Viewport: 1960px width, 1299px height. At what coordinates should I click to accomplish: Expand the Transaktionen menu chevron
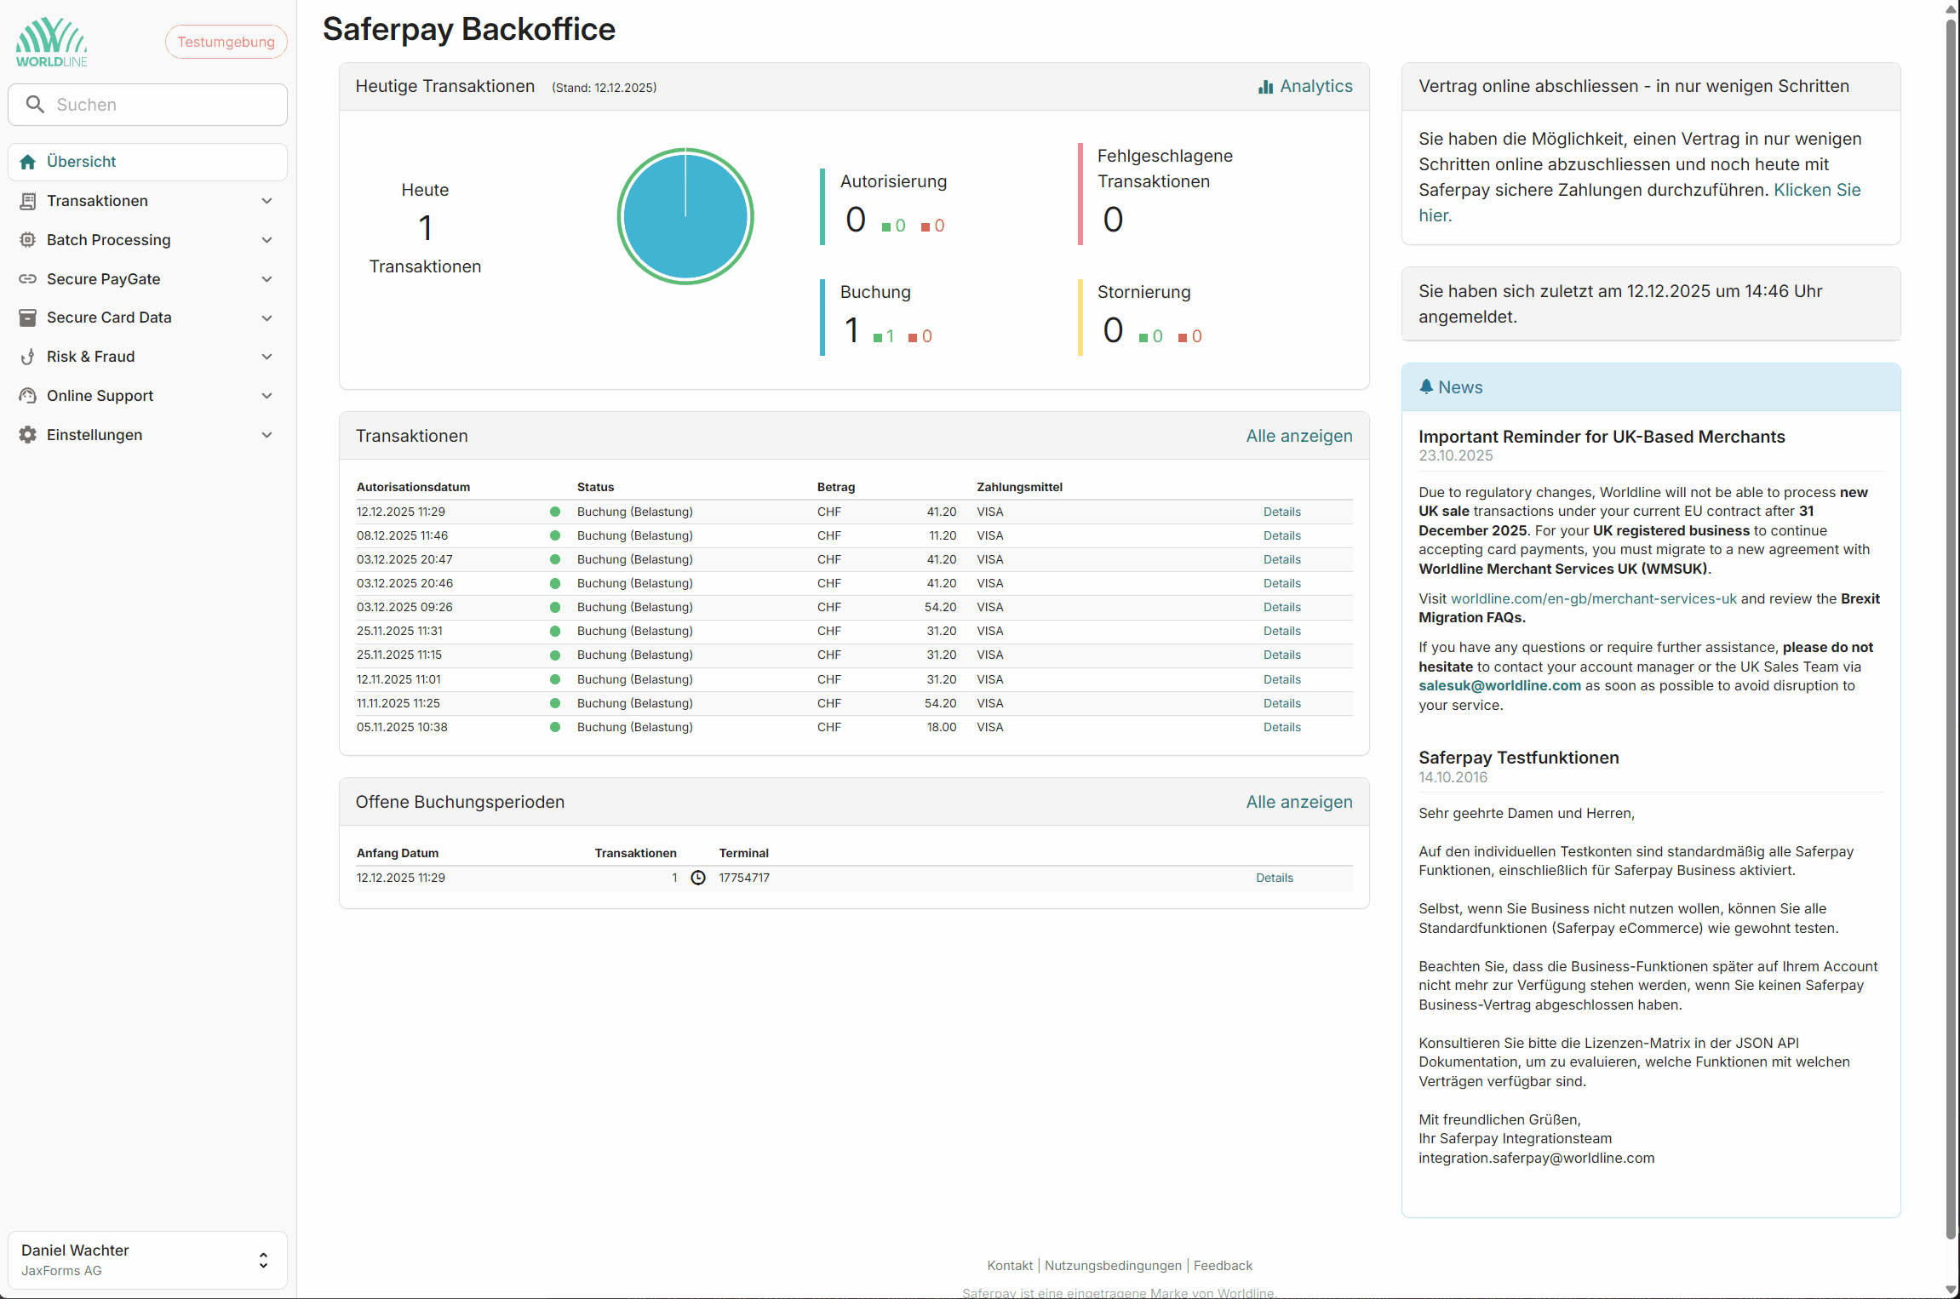pos(266,201)
